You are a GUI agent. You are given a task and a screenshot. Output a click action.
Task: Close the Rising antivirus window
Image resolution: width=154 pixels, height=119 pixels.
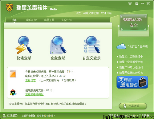click(x=148, y=3)
